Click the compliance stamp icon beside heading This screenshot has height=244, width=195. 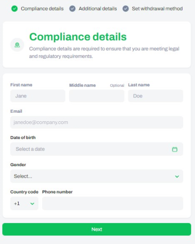[x=17, y=45]
